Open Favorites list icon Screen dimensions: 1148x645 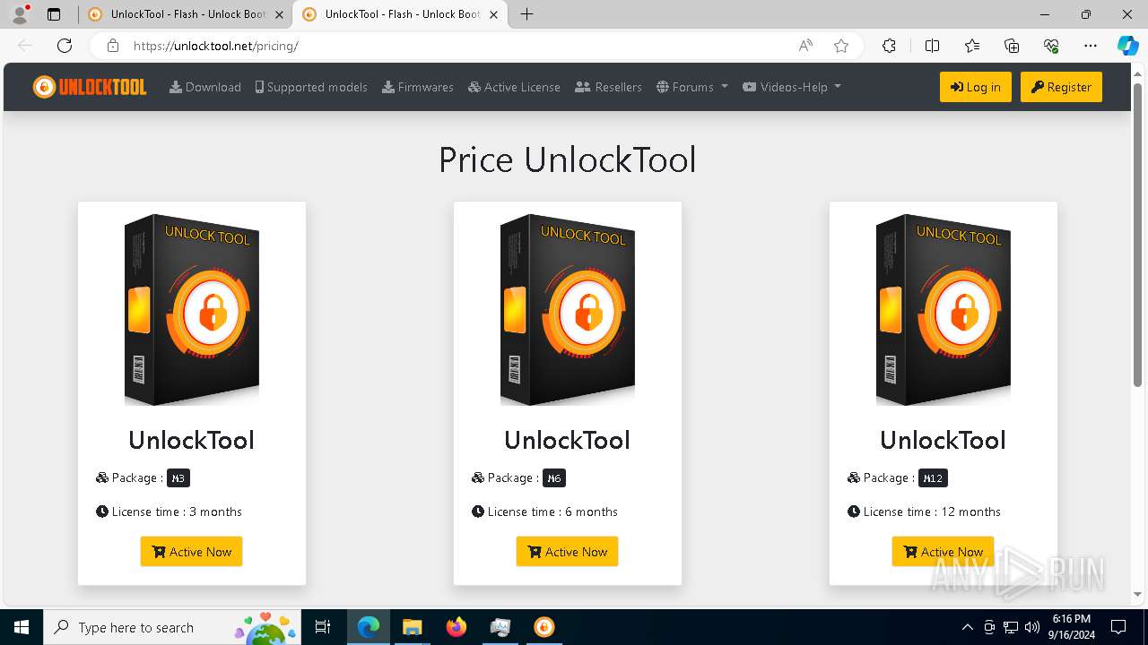[x=972, y=46]
